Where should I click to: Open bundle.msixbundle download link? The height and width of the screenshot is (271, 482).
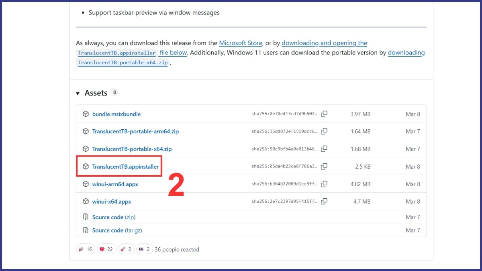click(x=116, y=114)
